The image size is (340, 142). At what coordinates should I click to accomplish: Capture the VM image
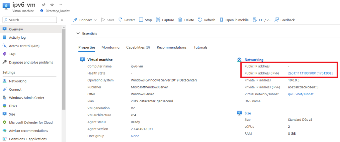coord(165,20)
